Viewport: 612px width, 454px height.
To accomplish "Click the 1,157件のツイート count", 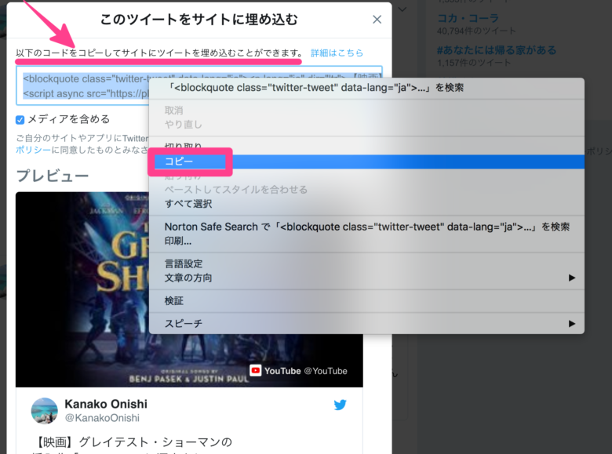I will coord(474,63).
